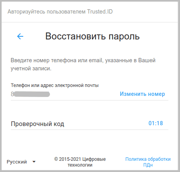Screen dimensions: 180x172
Task: Go back using the blue arrow
Action: (x=20, y=36)
